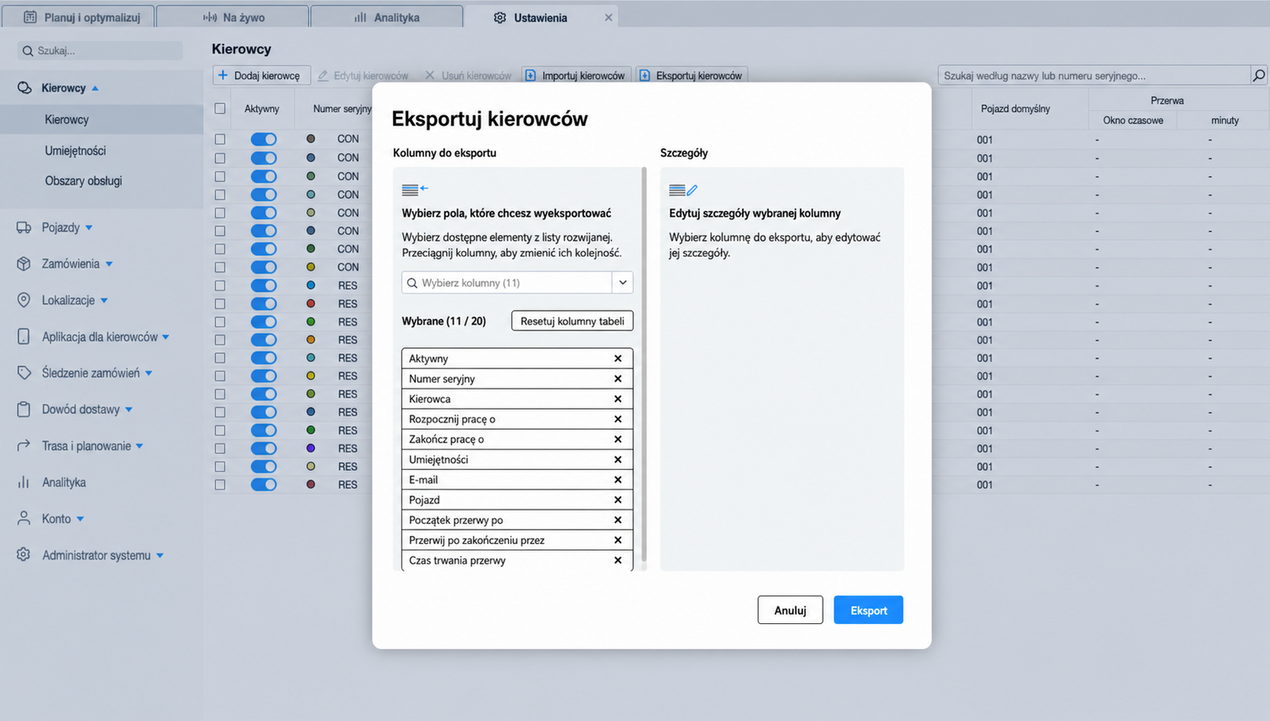The image size is (1270, 721).
Task: Expand the Trasa i planowanie section
Action: (140, 446)
